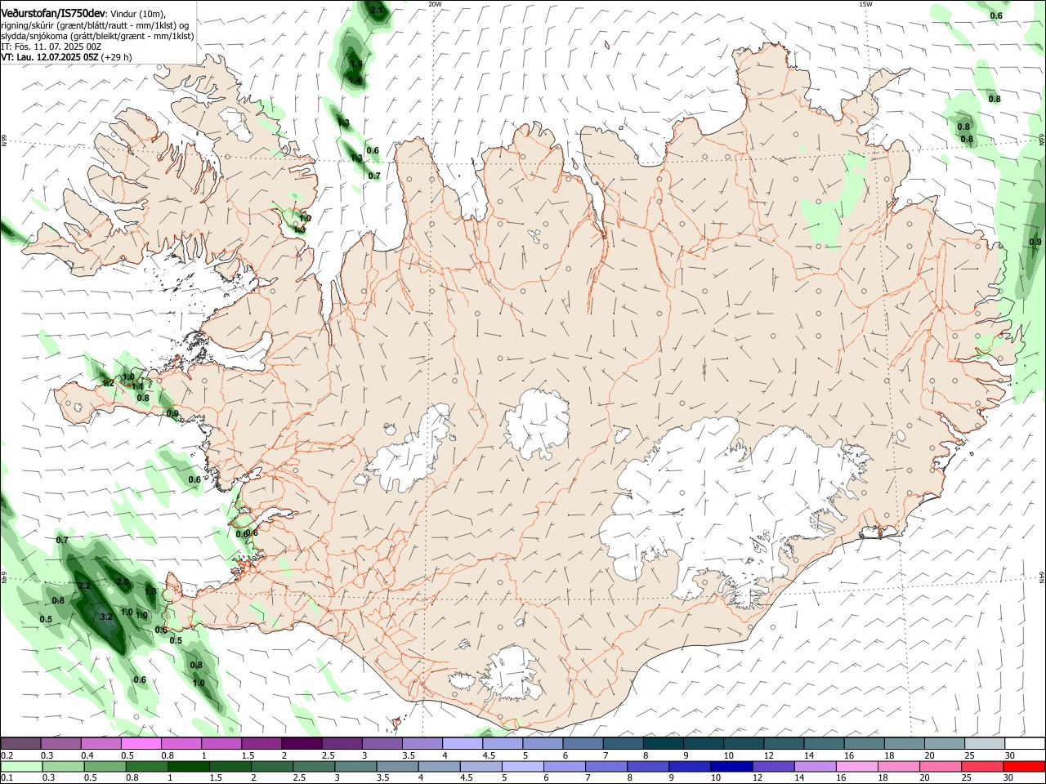The image size is (1046, 784).
Task: Click the 0.1 label in the lower legend
Action: point(7,777)
